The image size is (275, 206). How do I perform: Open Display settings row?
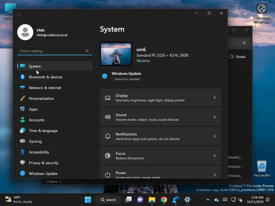161,98
